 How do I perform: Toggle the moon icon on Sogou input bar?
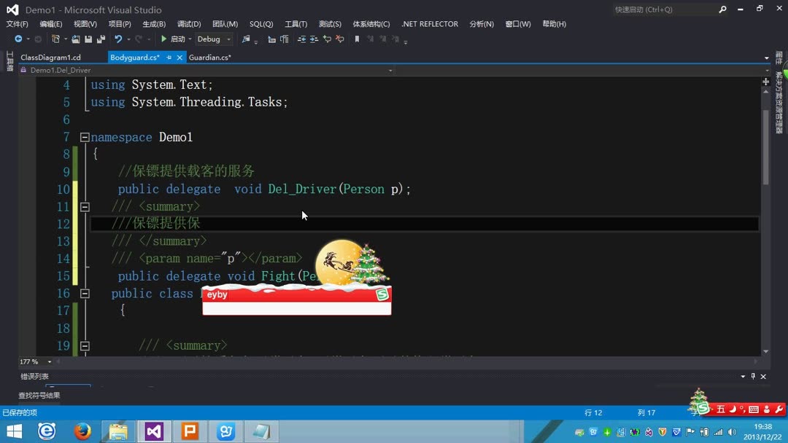click(x=733, y=409)
